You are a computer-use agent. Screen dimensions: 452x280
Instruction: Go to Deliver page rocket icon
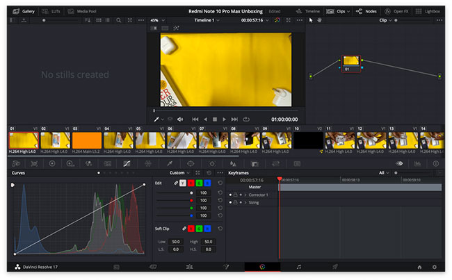(334, 267)
